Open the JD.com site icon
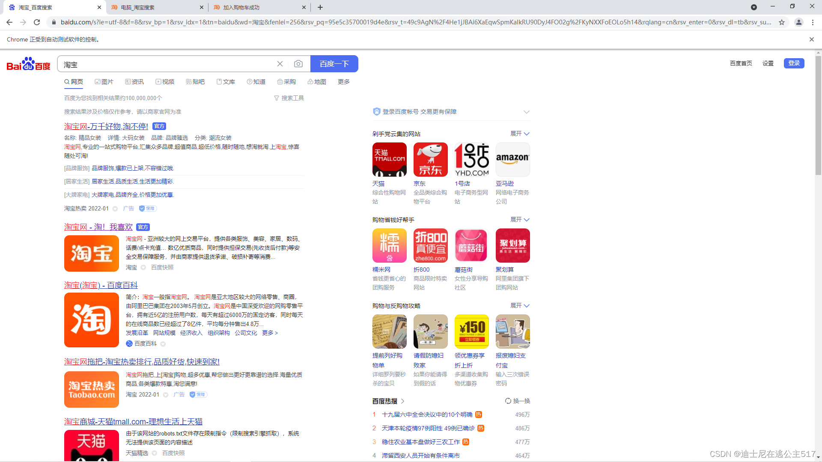Screen dimensions: 822x462 (x=430, y=160)
